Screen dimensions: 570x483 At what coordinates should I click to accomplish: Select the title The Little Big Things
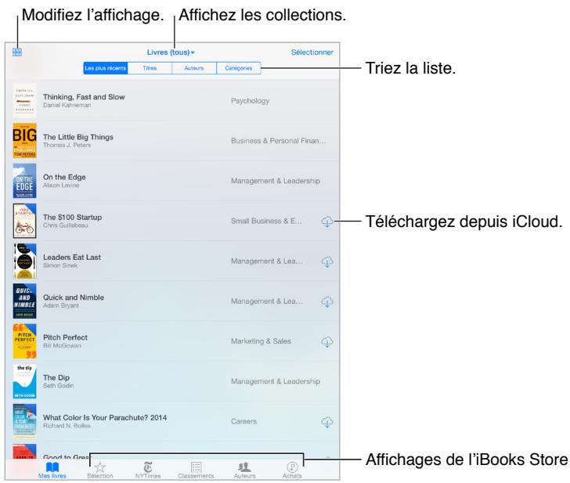pyautogui.click(x=78, y=137)
